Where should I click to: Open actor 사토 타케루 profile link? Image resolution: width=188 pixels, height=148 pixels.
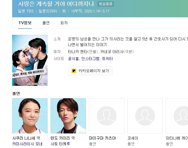point(60,144)
